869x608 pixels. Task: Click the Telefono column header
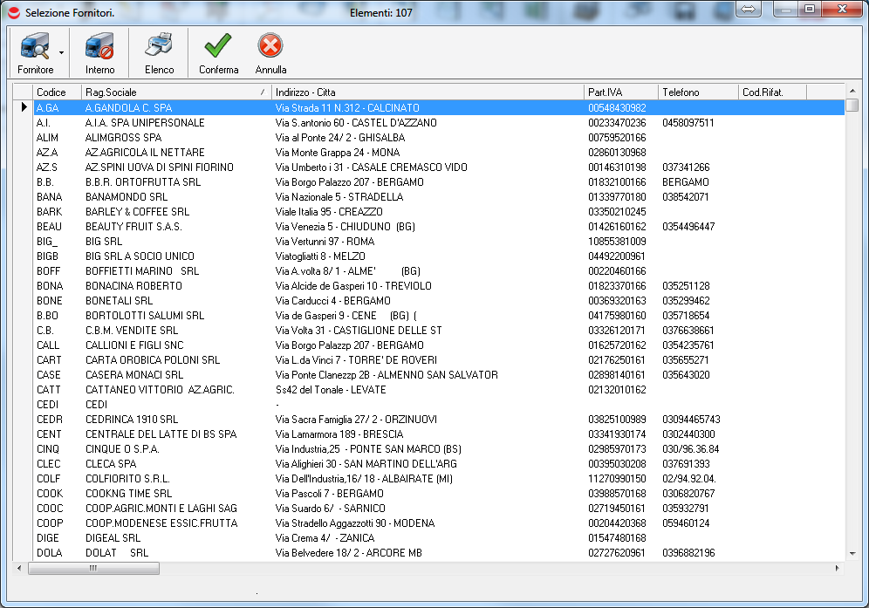[697, 92]
